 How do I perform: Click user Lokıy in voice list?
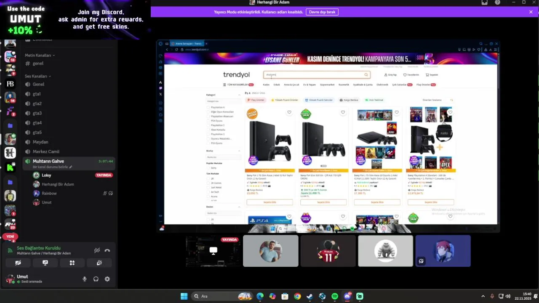tap(46, 175)
